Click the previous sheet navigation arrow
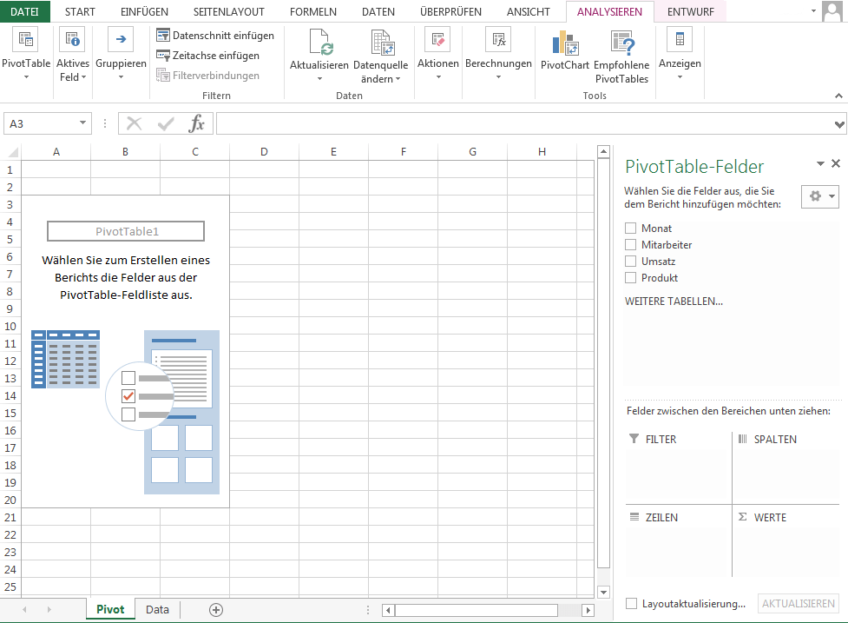 [x=24, y=609]
